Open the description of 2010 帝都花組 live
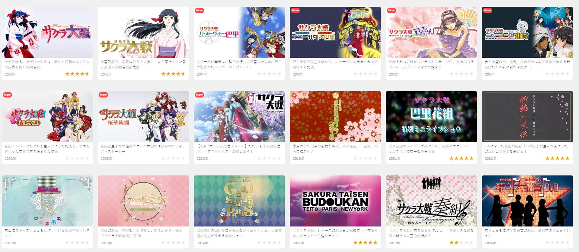 [x=335, y=149]
